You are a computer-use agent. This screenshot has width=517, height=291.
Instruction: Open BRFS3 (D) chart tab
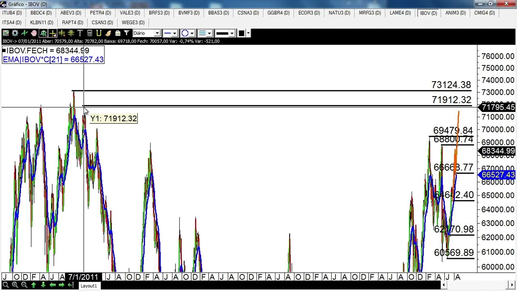tap(159, 13)
